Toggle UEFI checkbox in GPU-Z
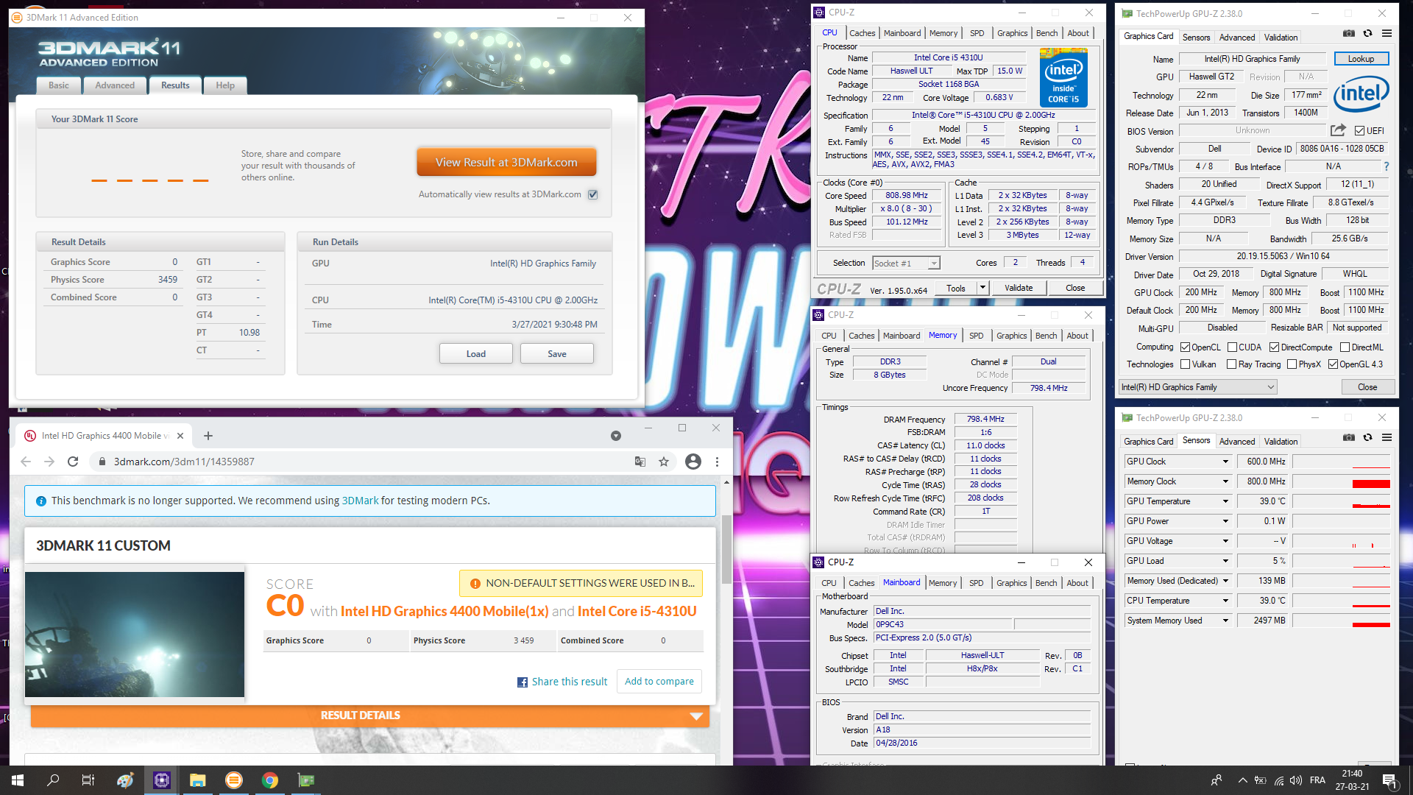 (1359, 131)
